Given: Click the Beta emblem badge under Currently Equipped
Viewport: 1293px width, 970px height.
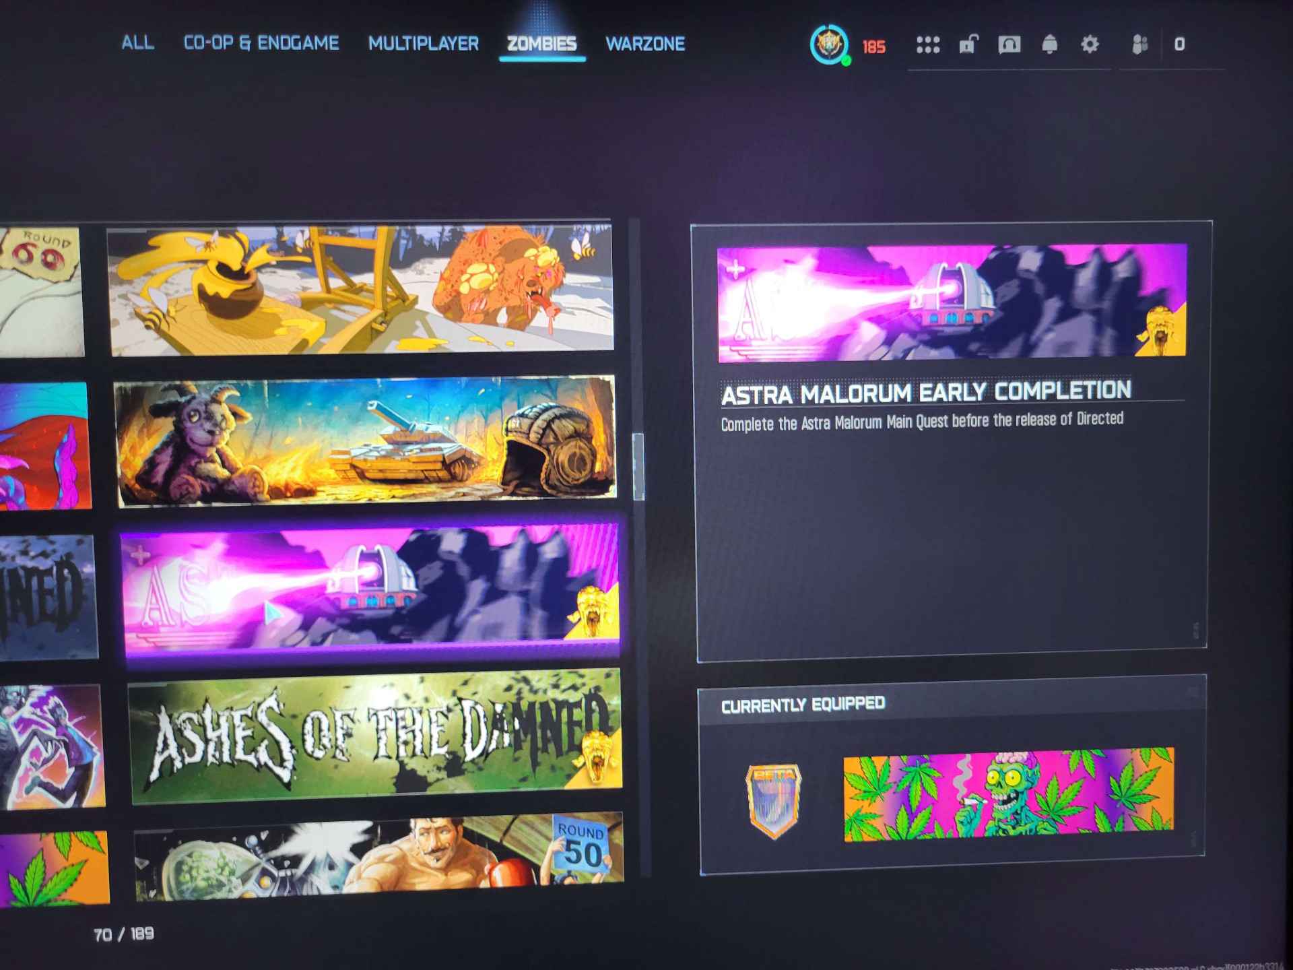Looking at the screenshot, I should 773,800.
